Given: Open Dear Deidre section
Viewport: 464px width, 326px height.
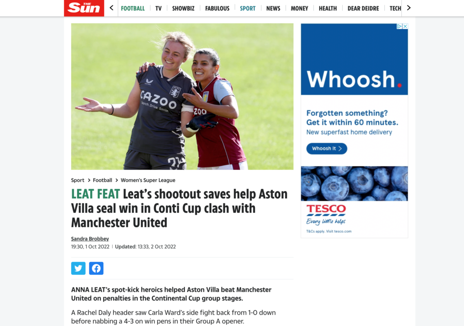Looking at the screenshot, I should point(363,9).
